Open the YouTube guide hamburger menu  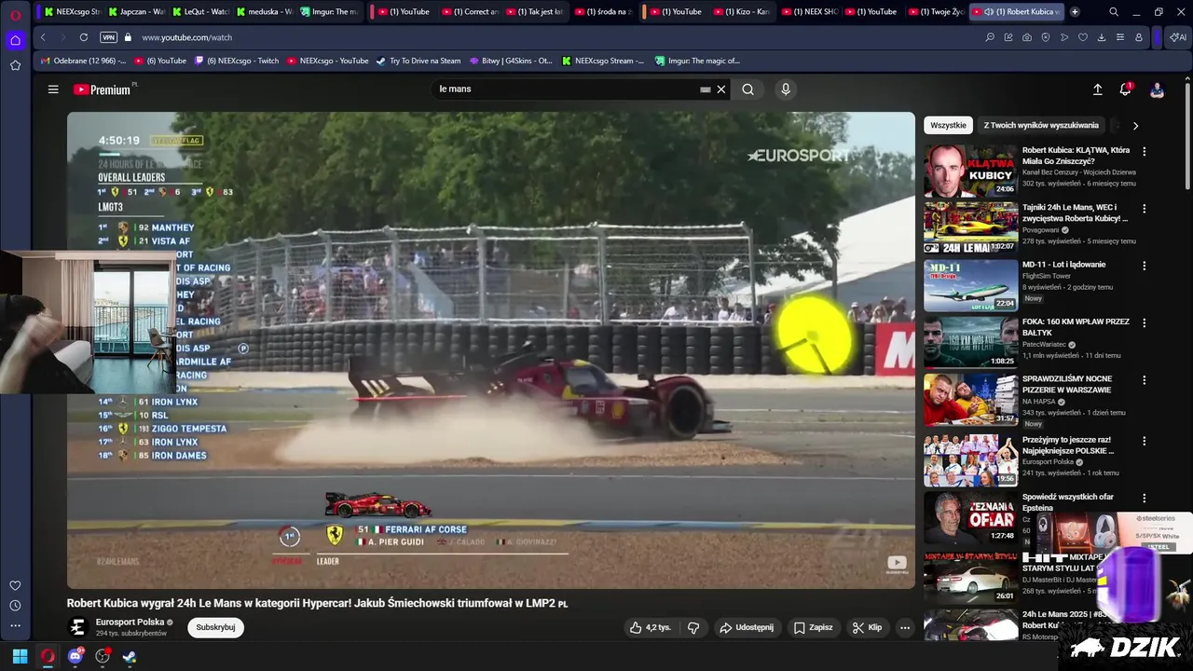tap(53, 89)
